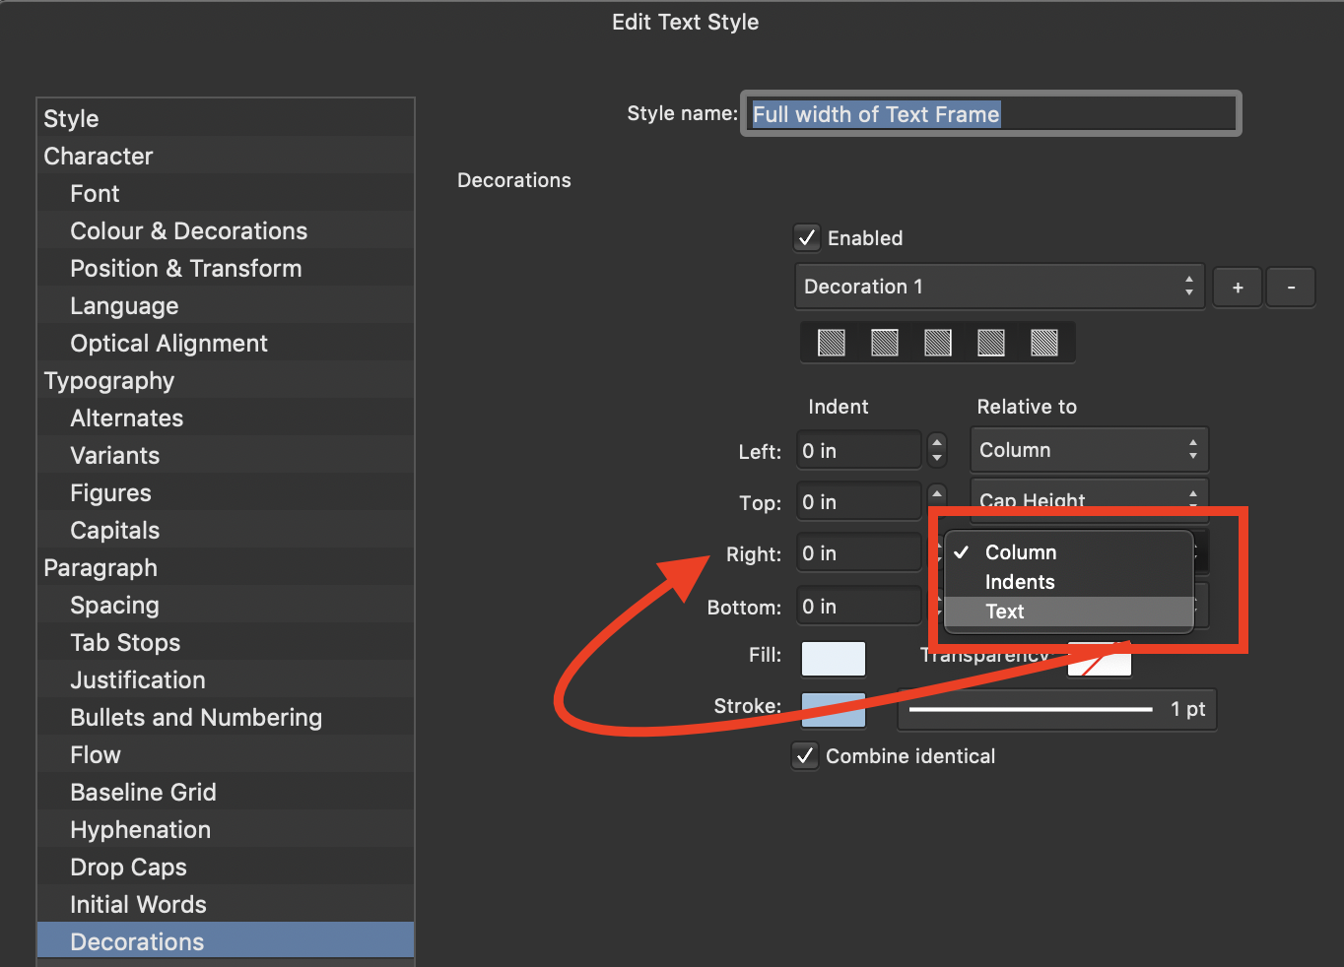The width and height of the screenshot is (1344, 967).
Task: Remove the decoration using the minus button
Action: point(1291,287)
